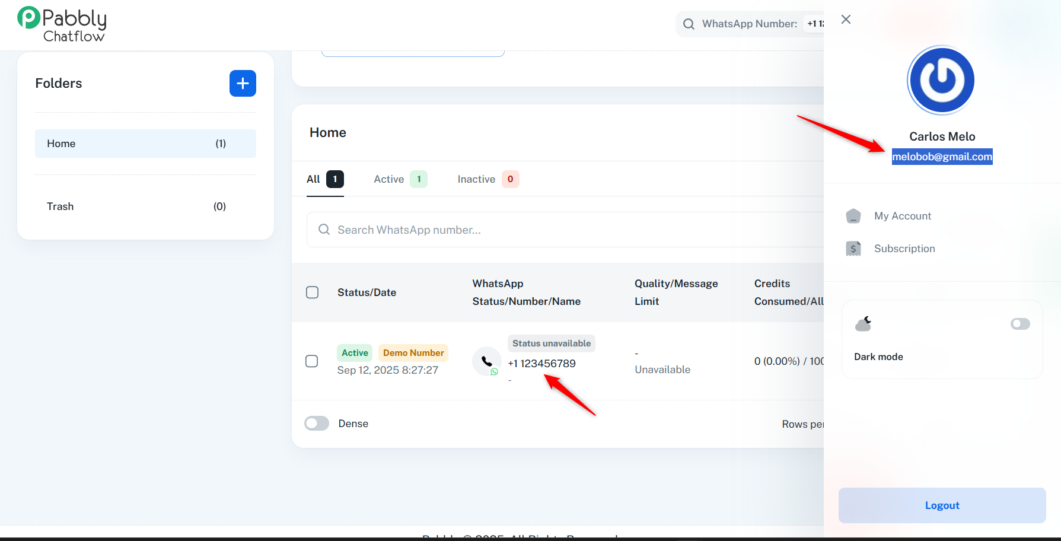Click Carlos Melo's profile avatar
The image size is (1061, 541).
pos(941,80)
